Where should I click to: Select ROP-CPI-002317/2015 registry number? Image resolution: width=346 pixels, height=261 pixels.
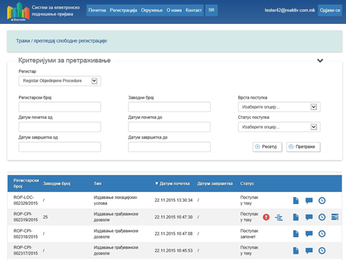(25, 250)
